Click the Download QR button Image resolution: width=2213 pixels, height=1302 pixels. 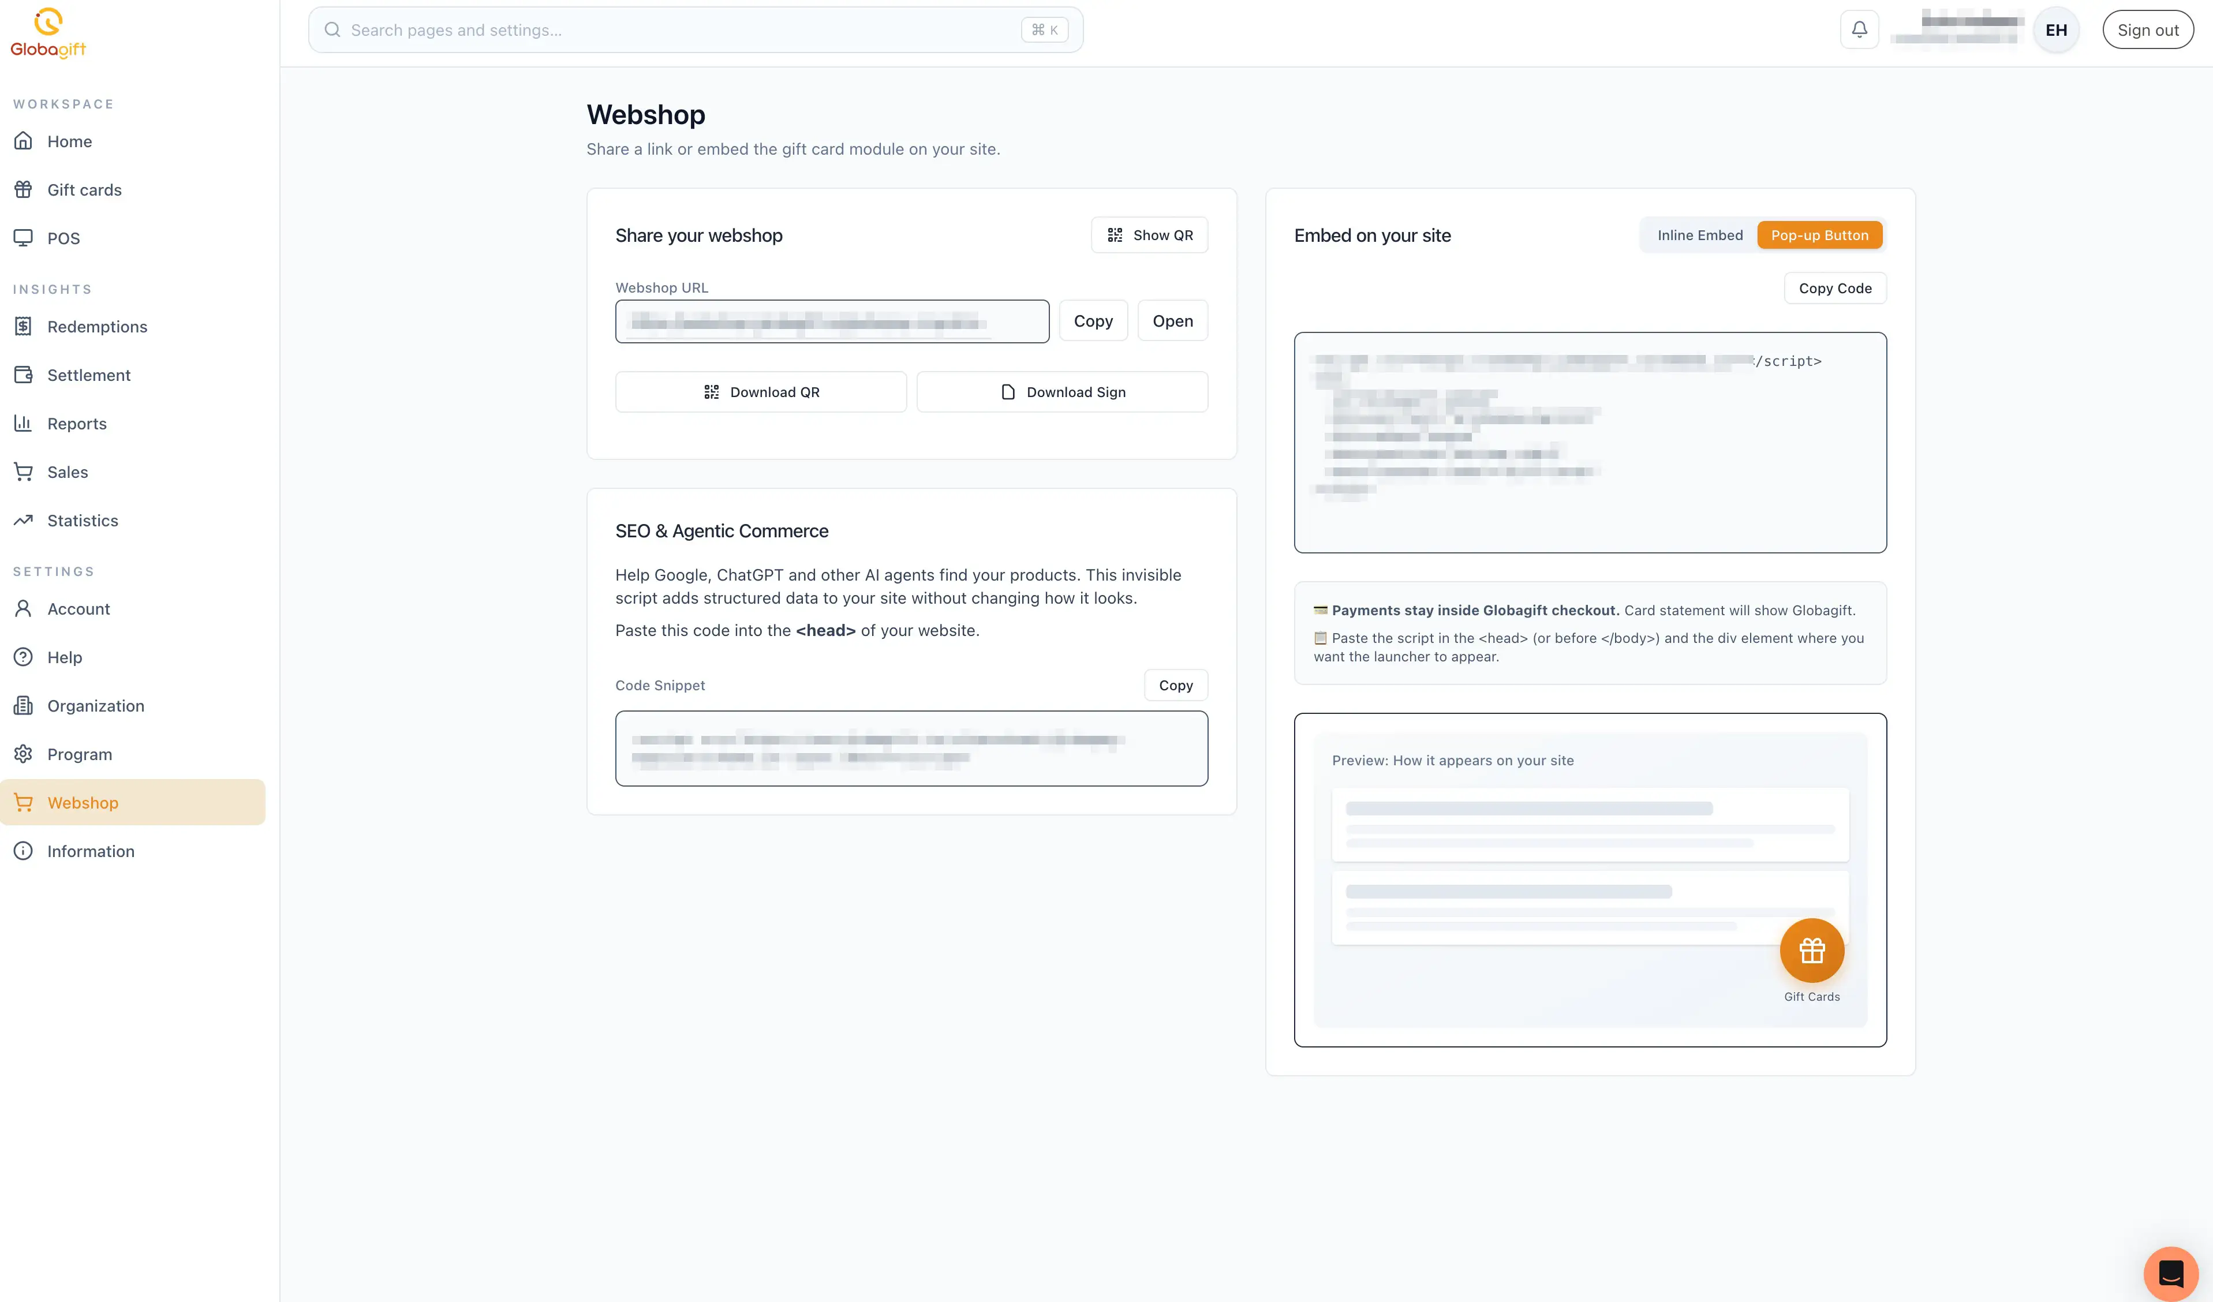pyautogui.click(x=761, y=391)
